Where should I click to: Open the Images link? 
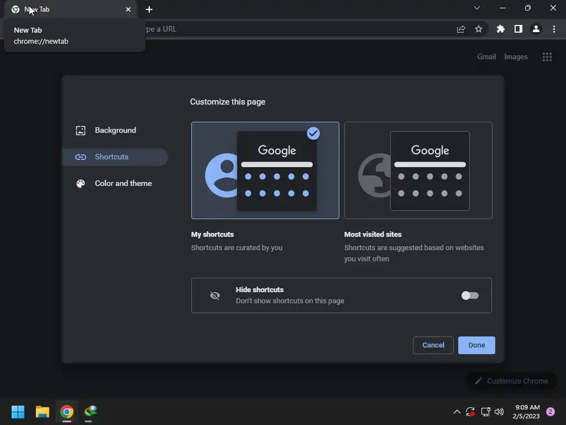[516, 57]
